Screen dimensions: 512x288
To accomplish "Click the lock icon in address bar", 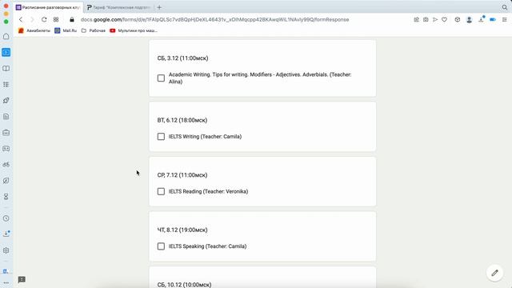I will 72,19.
